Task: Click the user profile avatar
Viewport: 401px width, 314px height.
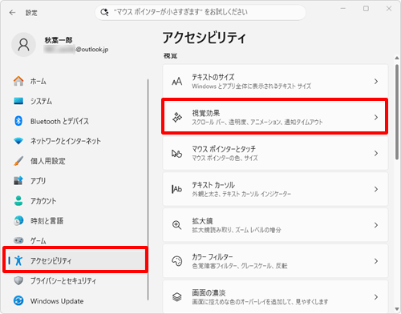Action: point(23,45)
